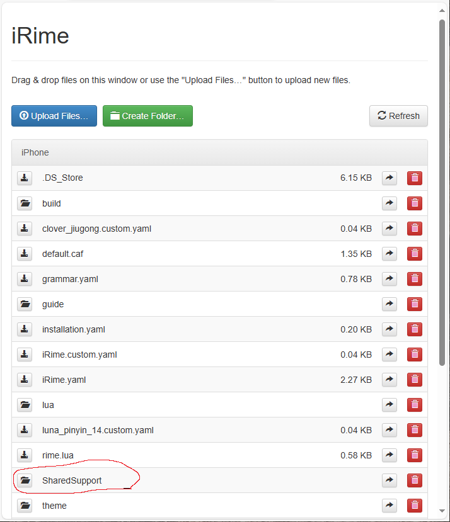Image resolution: width=450 pixels, height=522 pixels.
Task: Click the Upload Files button
Action: (54, 116)
